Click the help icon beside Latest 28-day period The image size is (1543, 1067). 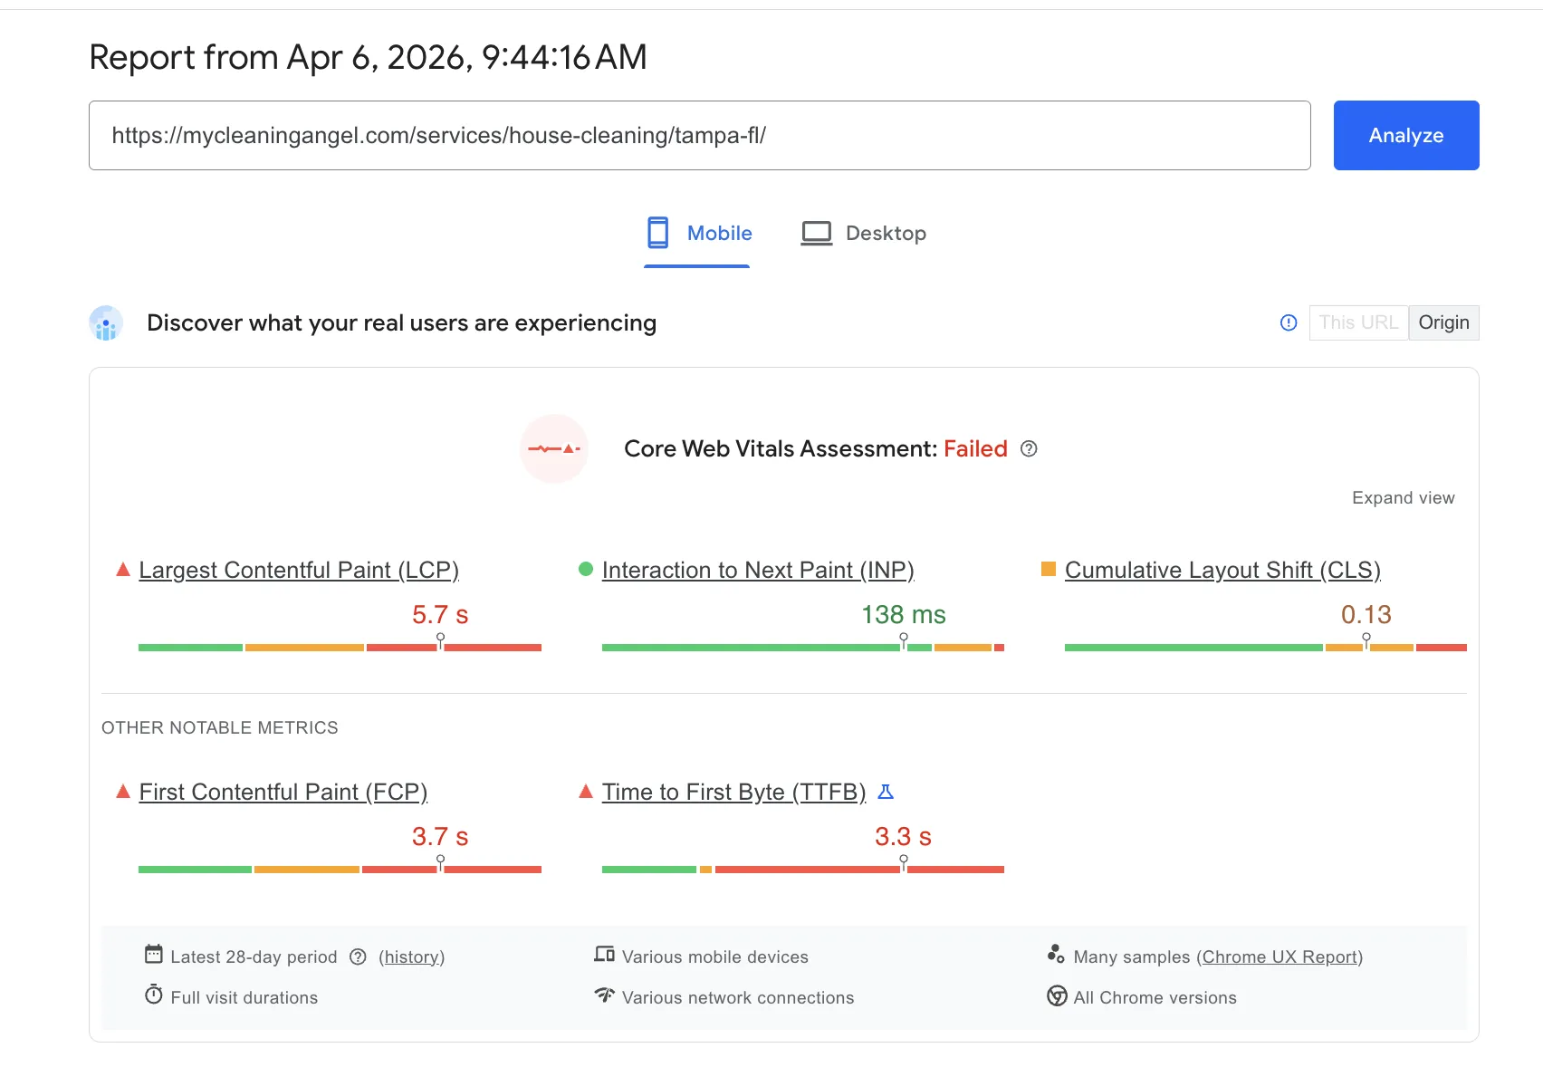click(358, 956)
